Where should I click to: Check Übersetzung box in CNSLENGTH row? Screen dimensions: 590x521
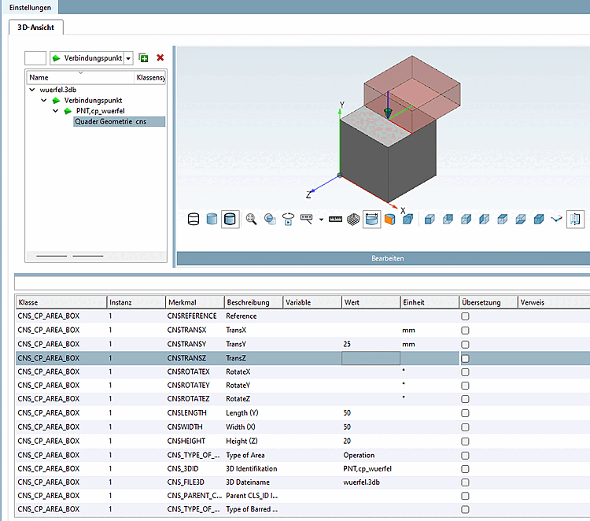(465, 412)
